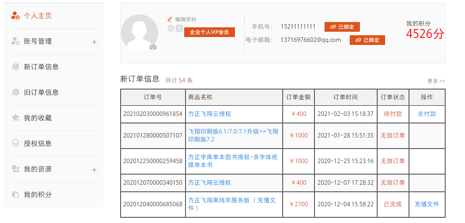The width and height of the screenshot is (465, 223).
Task: Click the 账号管理 user icon
Action: (x=15, y=41)
